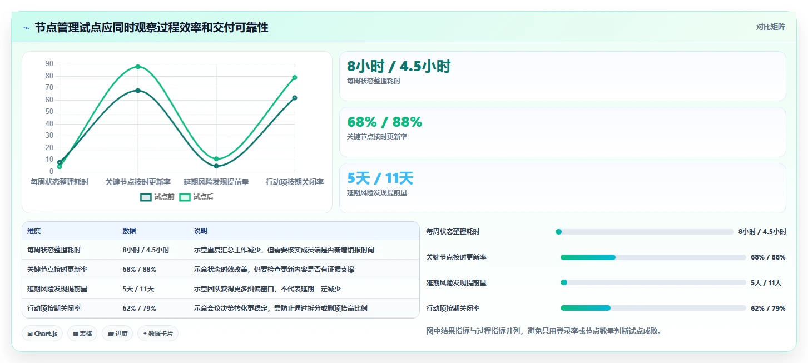Click the 行动项按期关闭率 progress bar
This screenshot has width=808, height=363.
[x=653, y=308]
